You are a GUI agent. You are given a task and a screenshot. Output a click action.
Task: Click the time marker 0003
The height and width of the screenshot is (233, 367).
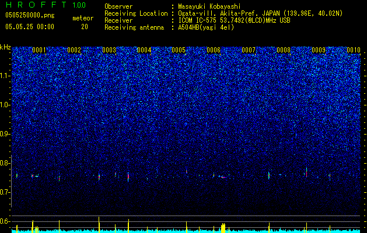[x=109, y=50]
